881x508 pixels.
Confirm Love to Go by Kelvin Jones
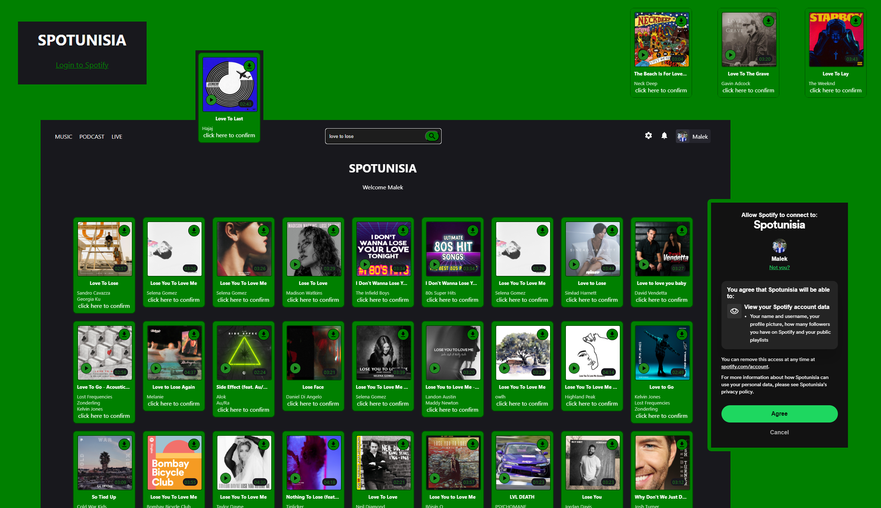click(661, 416)
